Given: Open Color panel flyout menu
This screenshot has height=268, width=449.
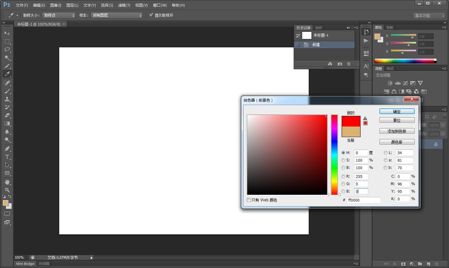Looking at the screenshot, I should 444,27.
